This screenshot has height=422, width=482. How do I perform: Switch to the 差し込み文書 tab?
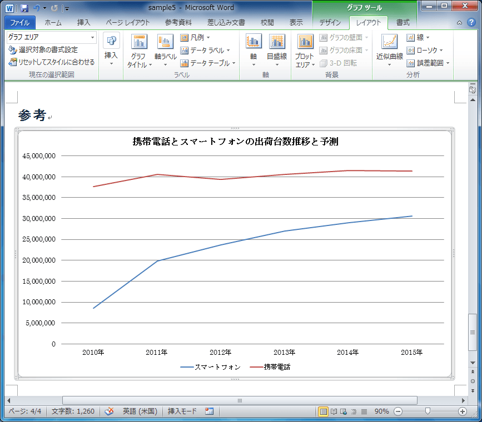click(x=226, y=22)
